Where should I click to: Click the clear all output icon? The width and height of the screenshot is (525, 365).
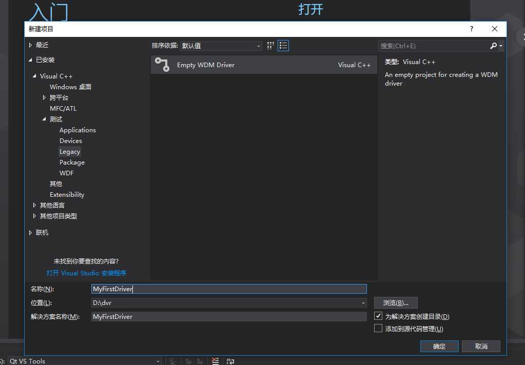pyautogui.click(x=215, y=361)
